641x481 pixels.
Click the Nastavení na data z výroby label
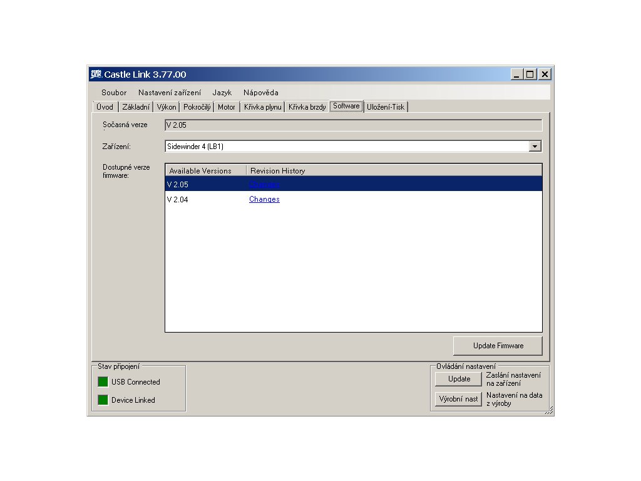tap(515, 399)
